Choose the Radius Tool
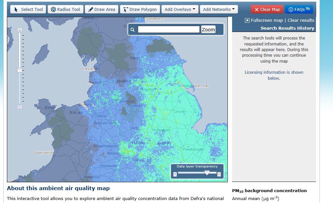 pyautogui.click(x=65, y=9)
